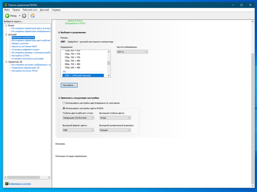Collapse the Видео tree node
257x192 pixels.
pyautogui.click(x=6, y=26)
